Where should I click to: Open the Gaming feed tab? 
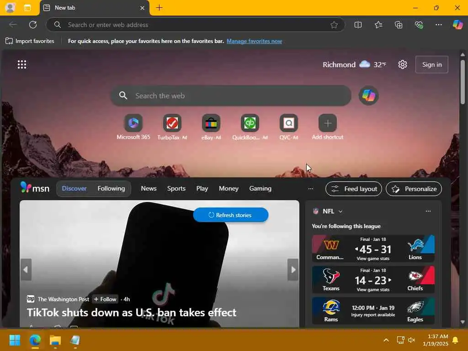[x=260, y=189]
